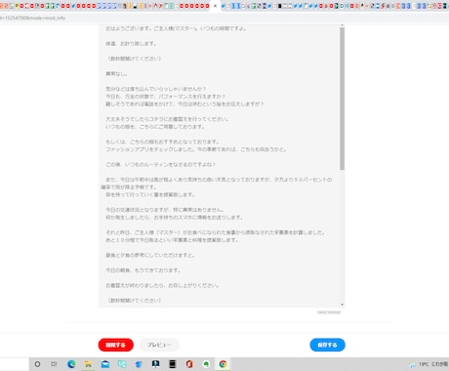Click the red 削除する delete button
449x371 pixels.
pos(116,345)
